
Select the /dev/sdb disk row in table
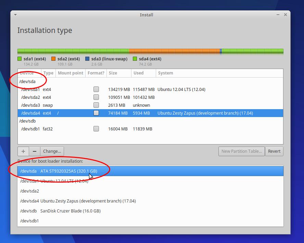tap(150, 121)
